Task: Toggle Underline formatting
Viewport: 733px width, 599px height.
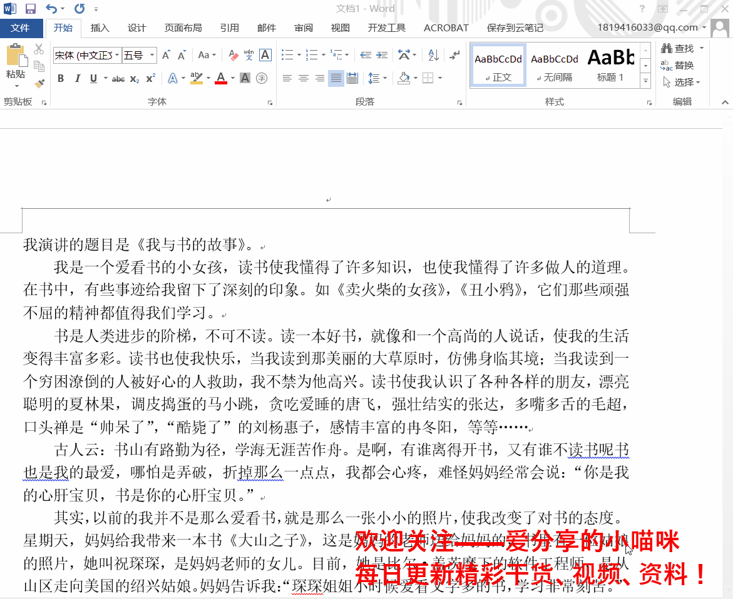Action: tap(93, 78)
